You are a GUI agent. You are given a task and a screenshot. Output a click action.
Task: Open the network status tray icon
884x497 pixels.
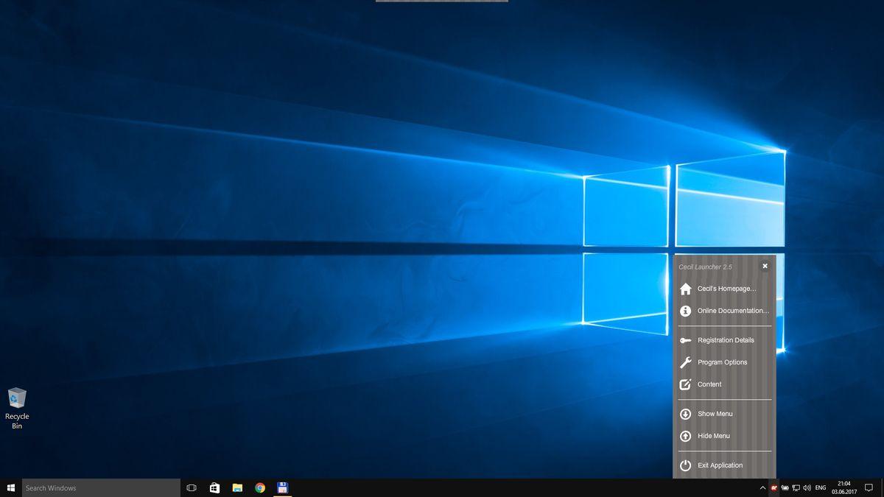[x=796, y=487]
